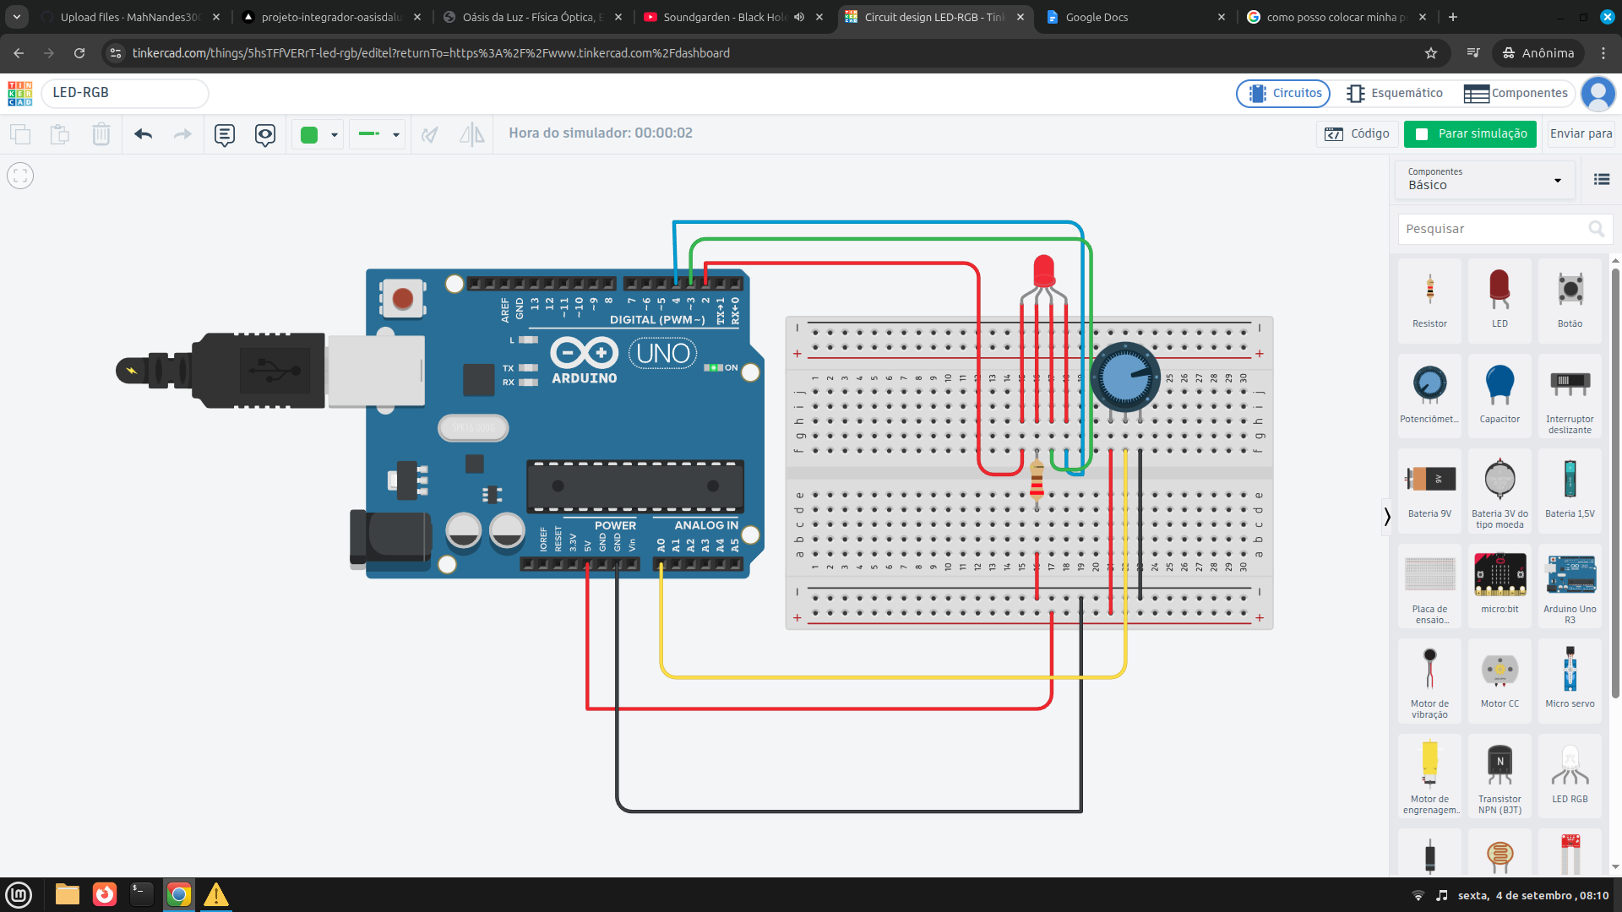Switch to Circuitos view
This screenshot has width=1622, height=912.
[x=1283, y=93]
